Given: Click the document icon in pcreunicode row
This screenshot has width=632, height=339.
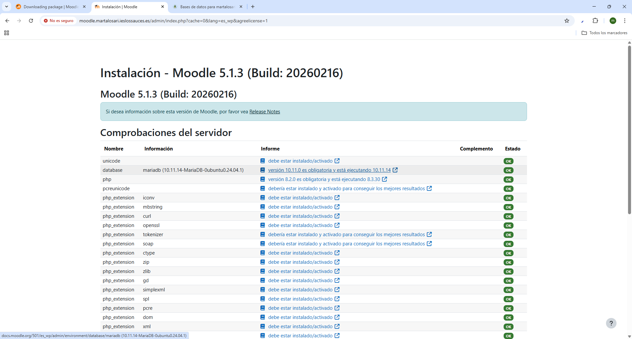Looking at the screenshot, I should tap(263, 189).
